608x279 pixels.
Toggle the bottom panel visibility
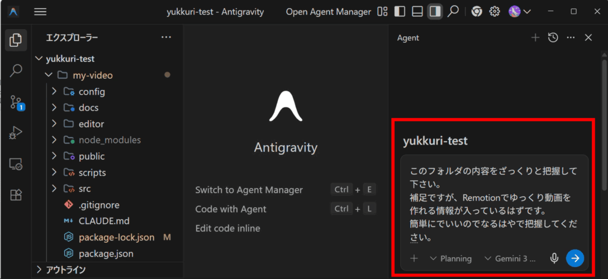(417, 11)
